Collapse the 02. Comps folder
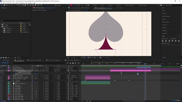Image resolution: width=182 pixels, height=102 pixels. coord(1,27)
